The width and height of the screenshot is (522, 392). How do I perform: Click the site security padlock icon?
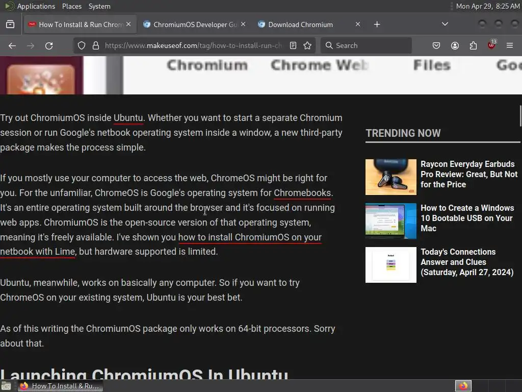pos(96,45)
